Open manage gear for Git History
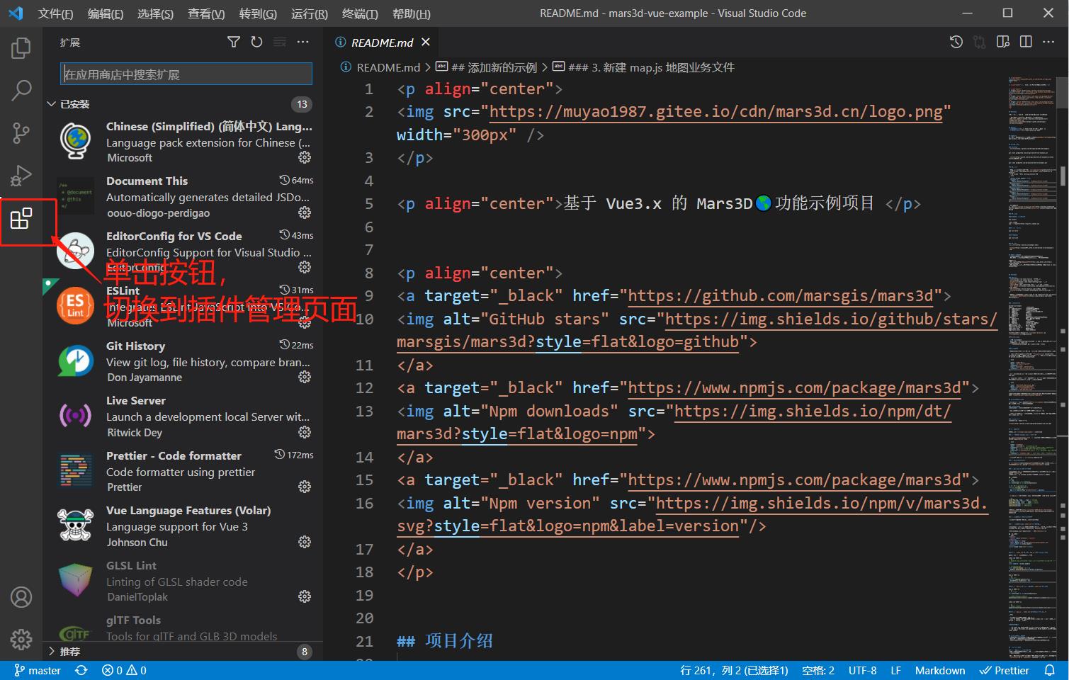Viewport: 1069px width, 680px height. [305, 377]
